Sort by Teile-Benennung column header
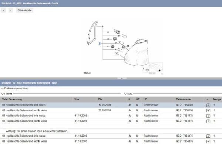Image resolution: width=222 pixels, height=144 pixels. (x=12, y=99)
